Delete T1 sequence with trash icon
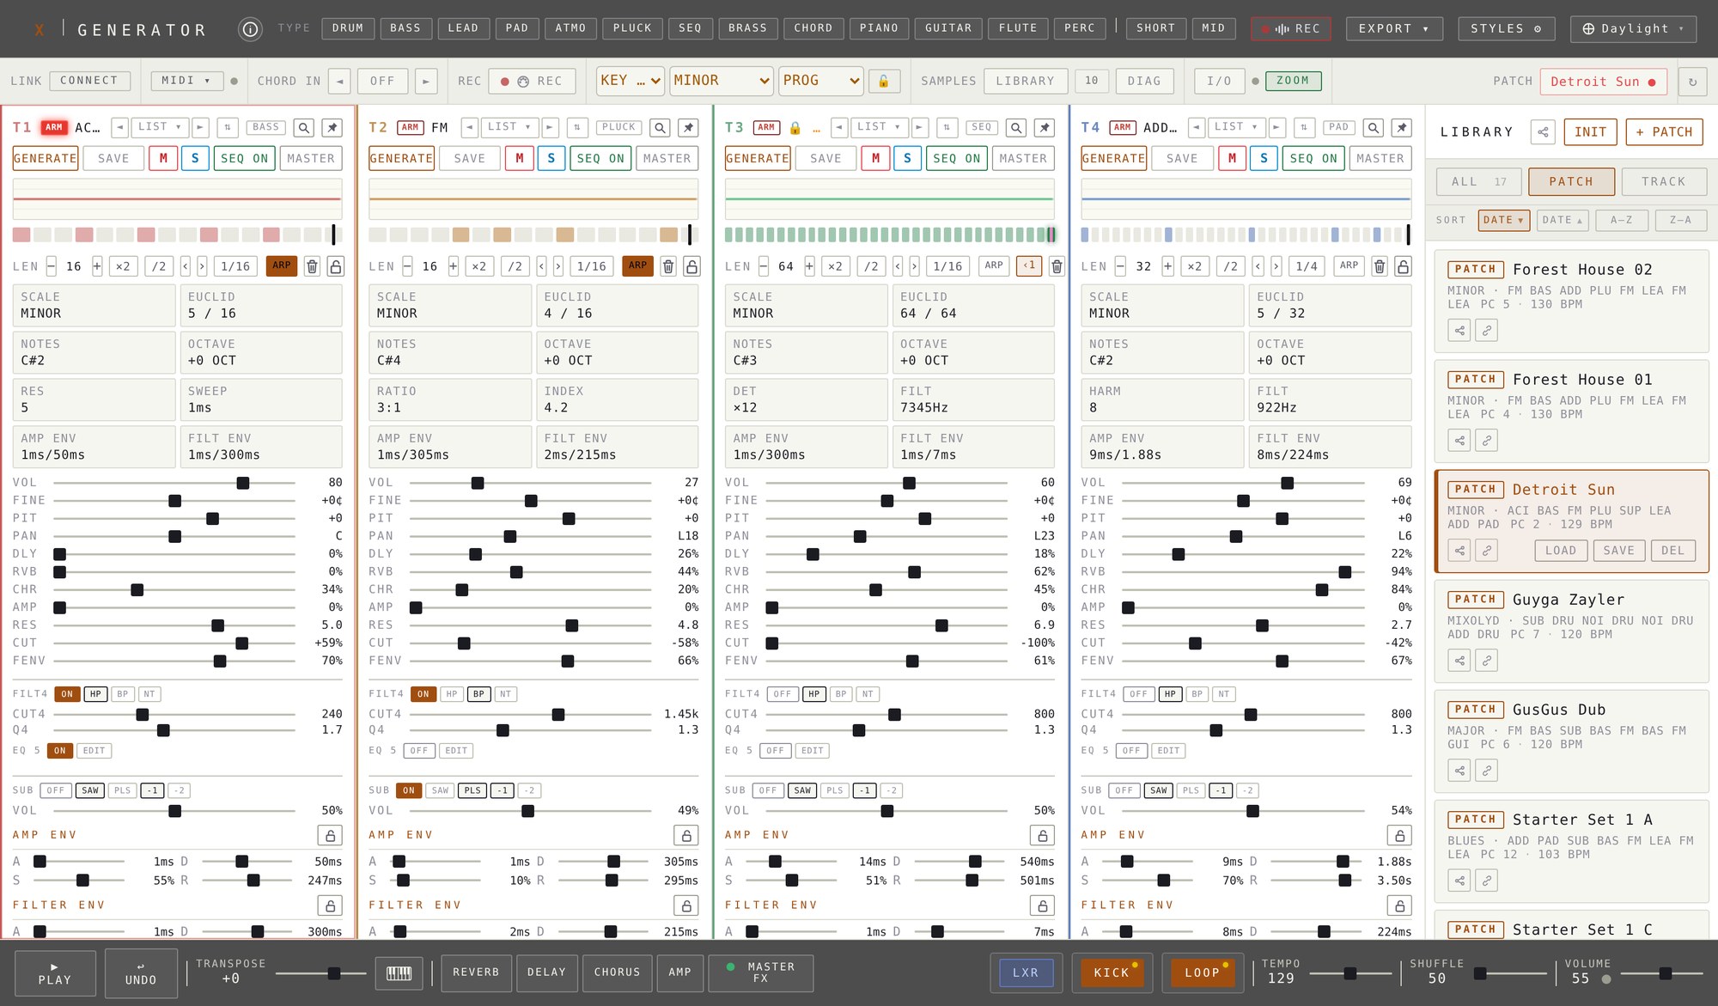This screenshot has height=1006, width=1718. (x=312, y=266)
